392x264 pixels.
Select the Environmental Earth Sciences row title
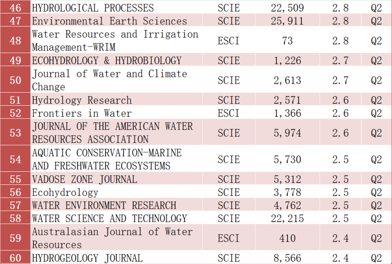(109, 21)
